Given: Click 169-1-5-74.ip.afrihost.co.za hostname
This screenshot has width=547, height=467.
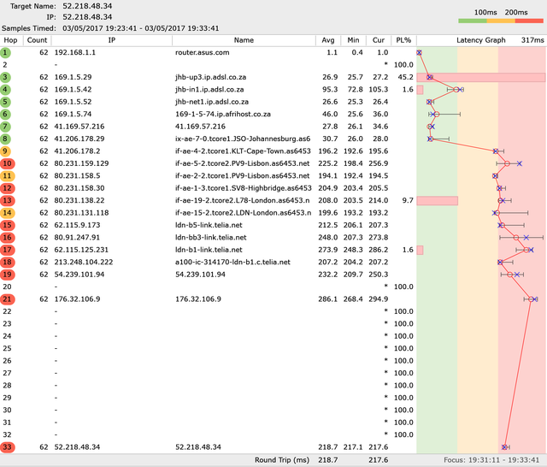Looking at the screenshot, I should [223, 114].
